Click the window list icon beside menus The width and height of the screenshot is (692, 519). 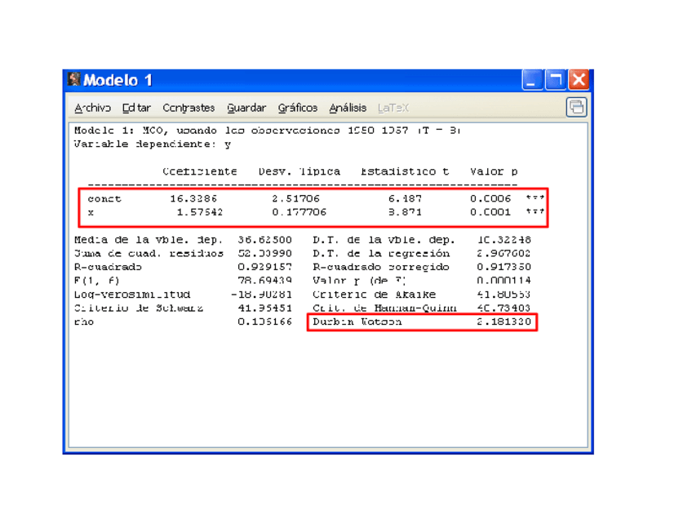click(576, 107)
